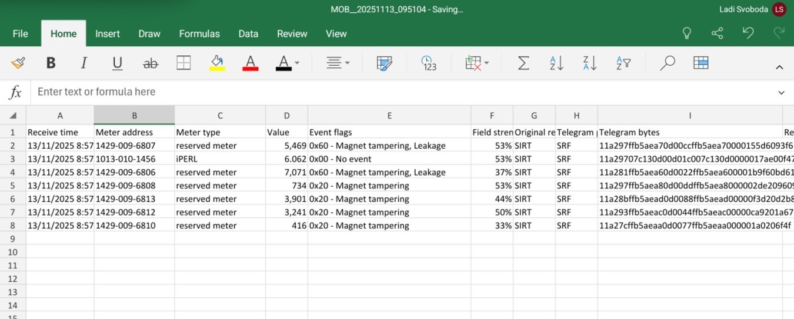794x319 pixels.
Task: Open the File menu
Action: coord(20,33)
